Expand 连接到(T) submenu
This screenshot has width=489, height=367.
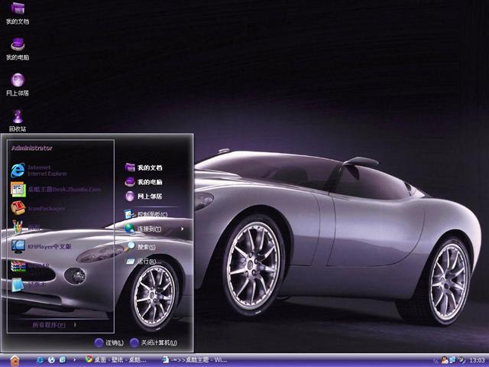(x=149, y=229)
